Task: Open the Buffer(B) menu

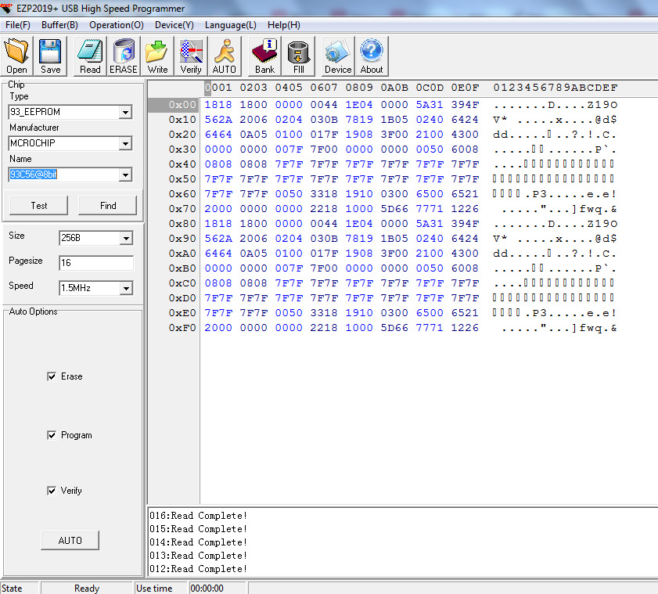Action: point(59,25)
